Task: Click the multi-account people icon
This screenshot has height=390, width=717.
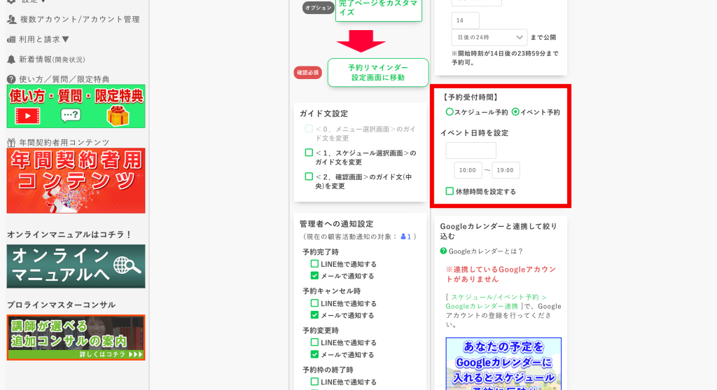Action: click(12, 19)
